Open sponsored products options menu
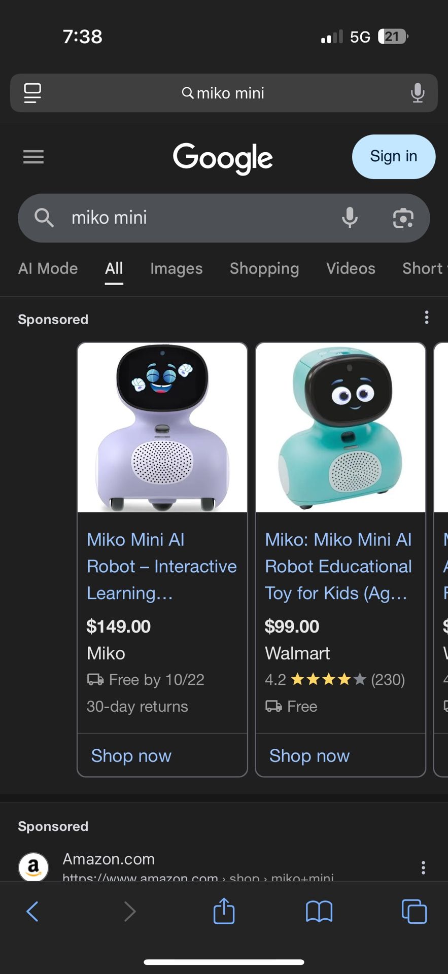Screen dimensions: 448x974 click(x=427, y=318)
